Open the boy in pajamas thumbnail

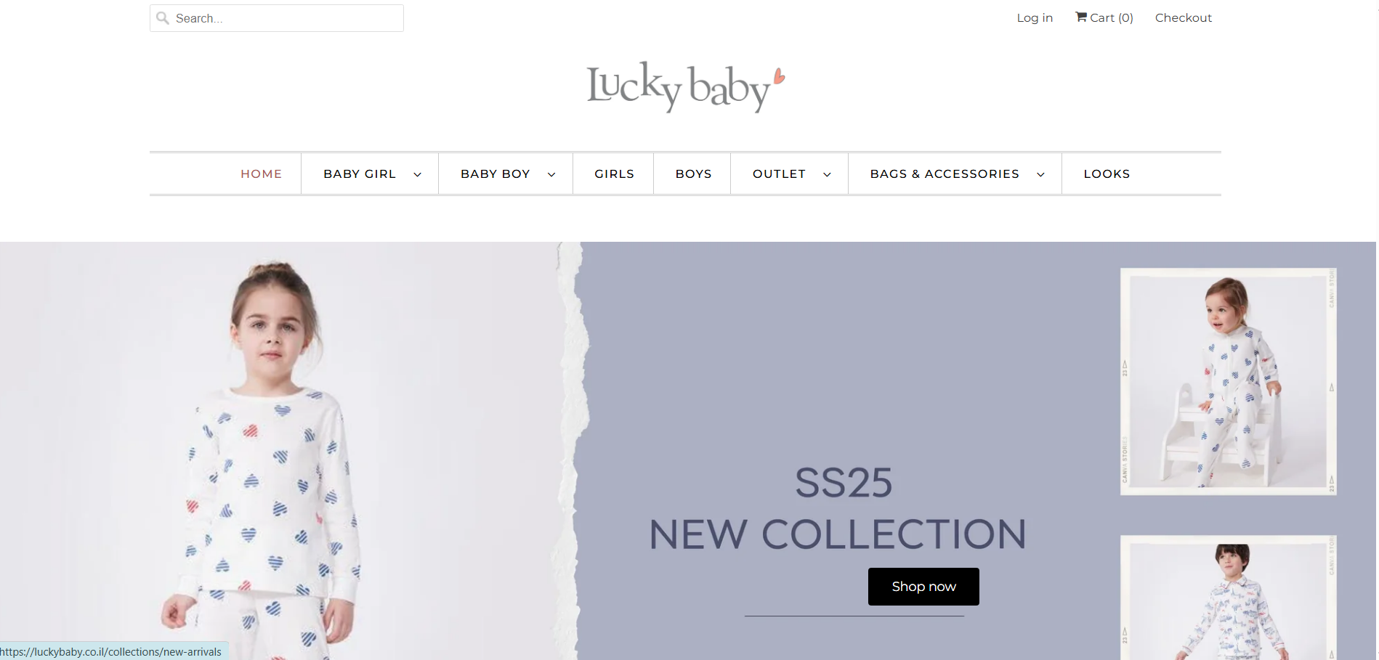click(1228, 598)
